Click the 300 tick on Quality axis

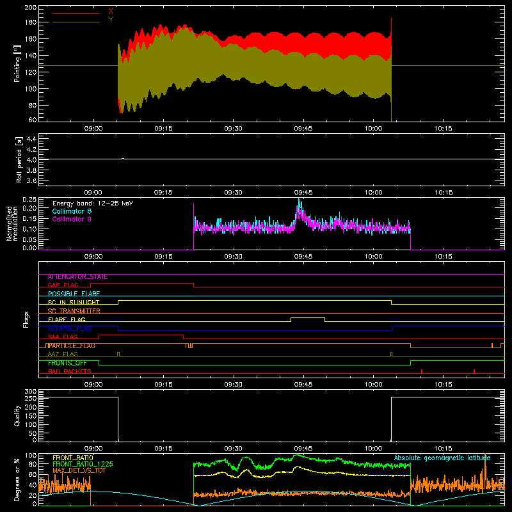tap(31, 392)
